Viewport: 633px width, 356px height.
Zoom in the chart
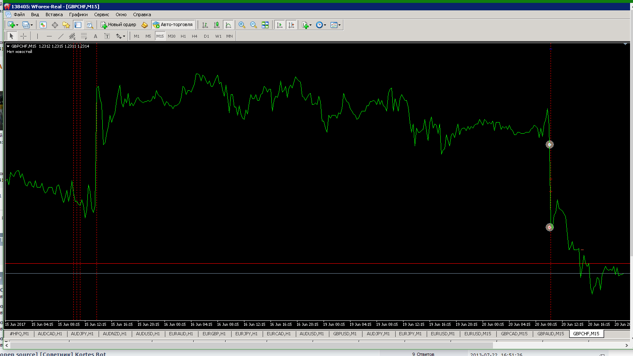(x=242, y=25)
